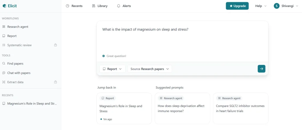Click the Systematic review checklist icon
This screenshot has height=130, width=302.
pyautogui.click(x=4, y=45)
